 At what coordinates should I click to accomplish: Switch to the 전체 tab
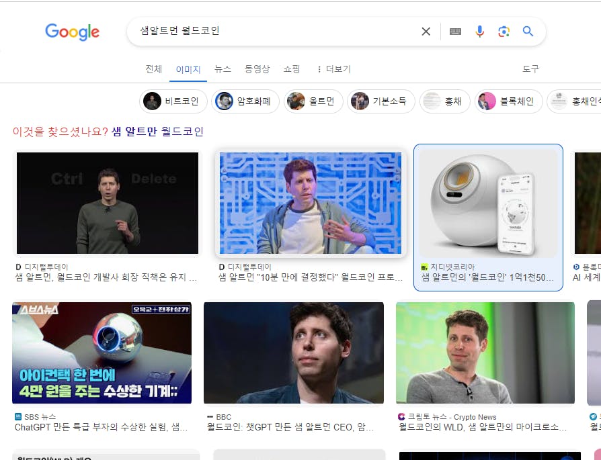[154, 69]
